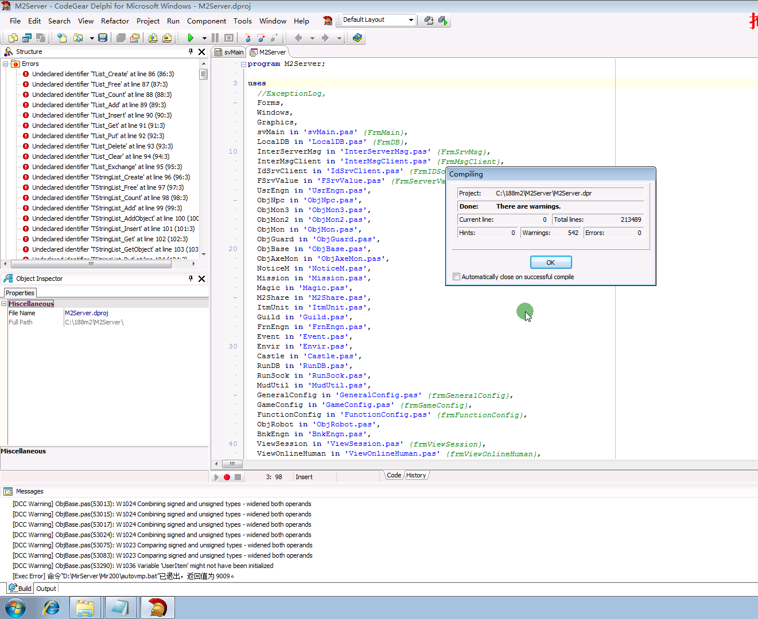
Task: Toggle the Structure panel pin
Action: coord(191,52)
